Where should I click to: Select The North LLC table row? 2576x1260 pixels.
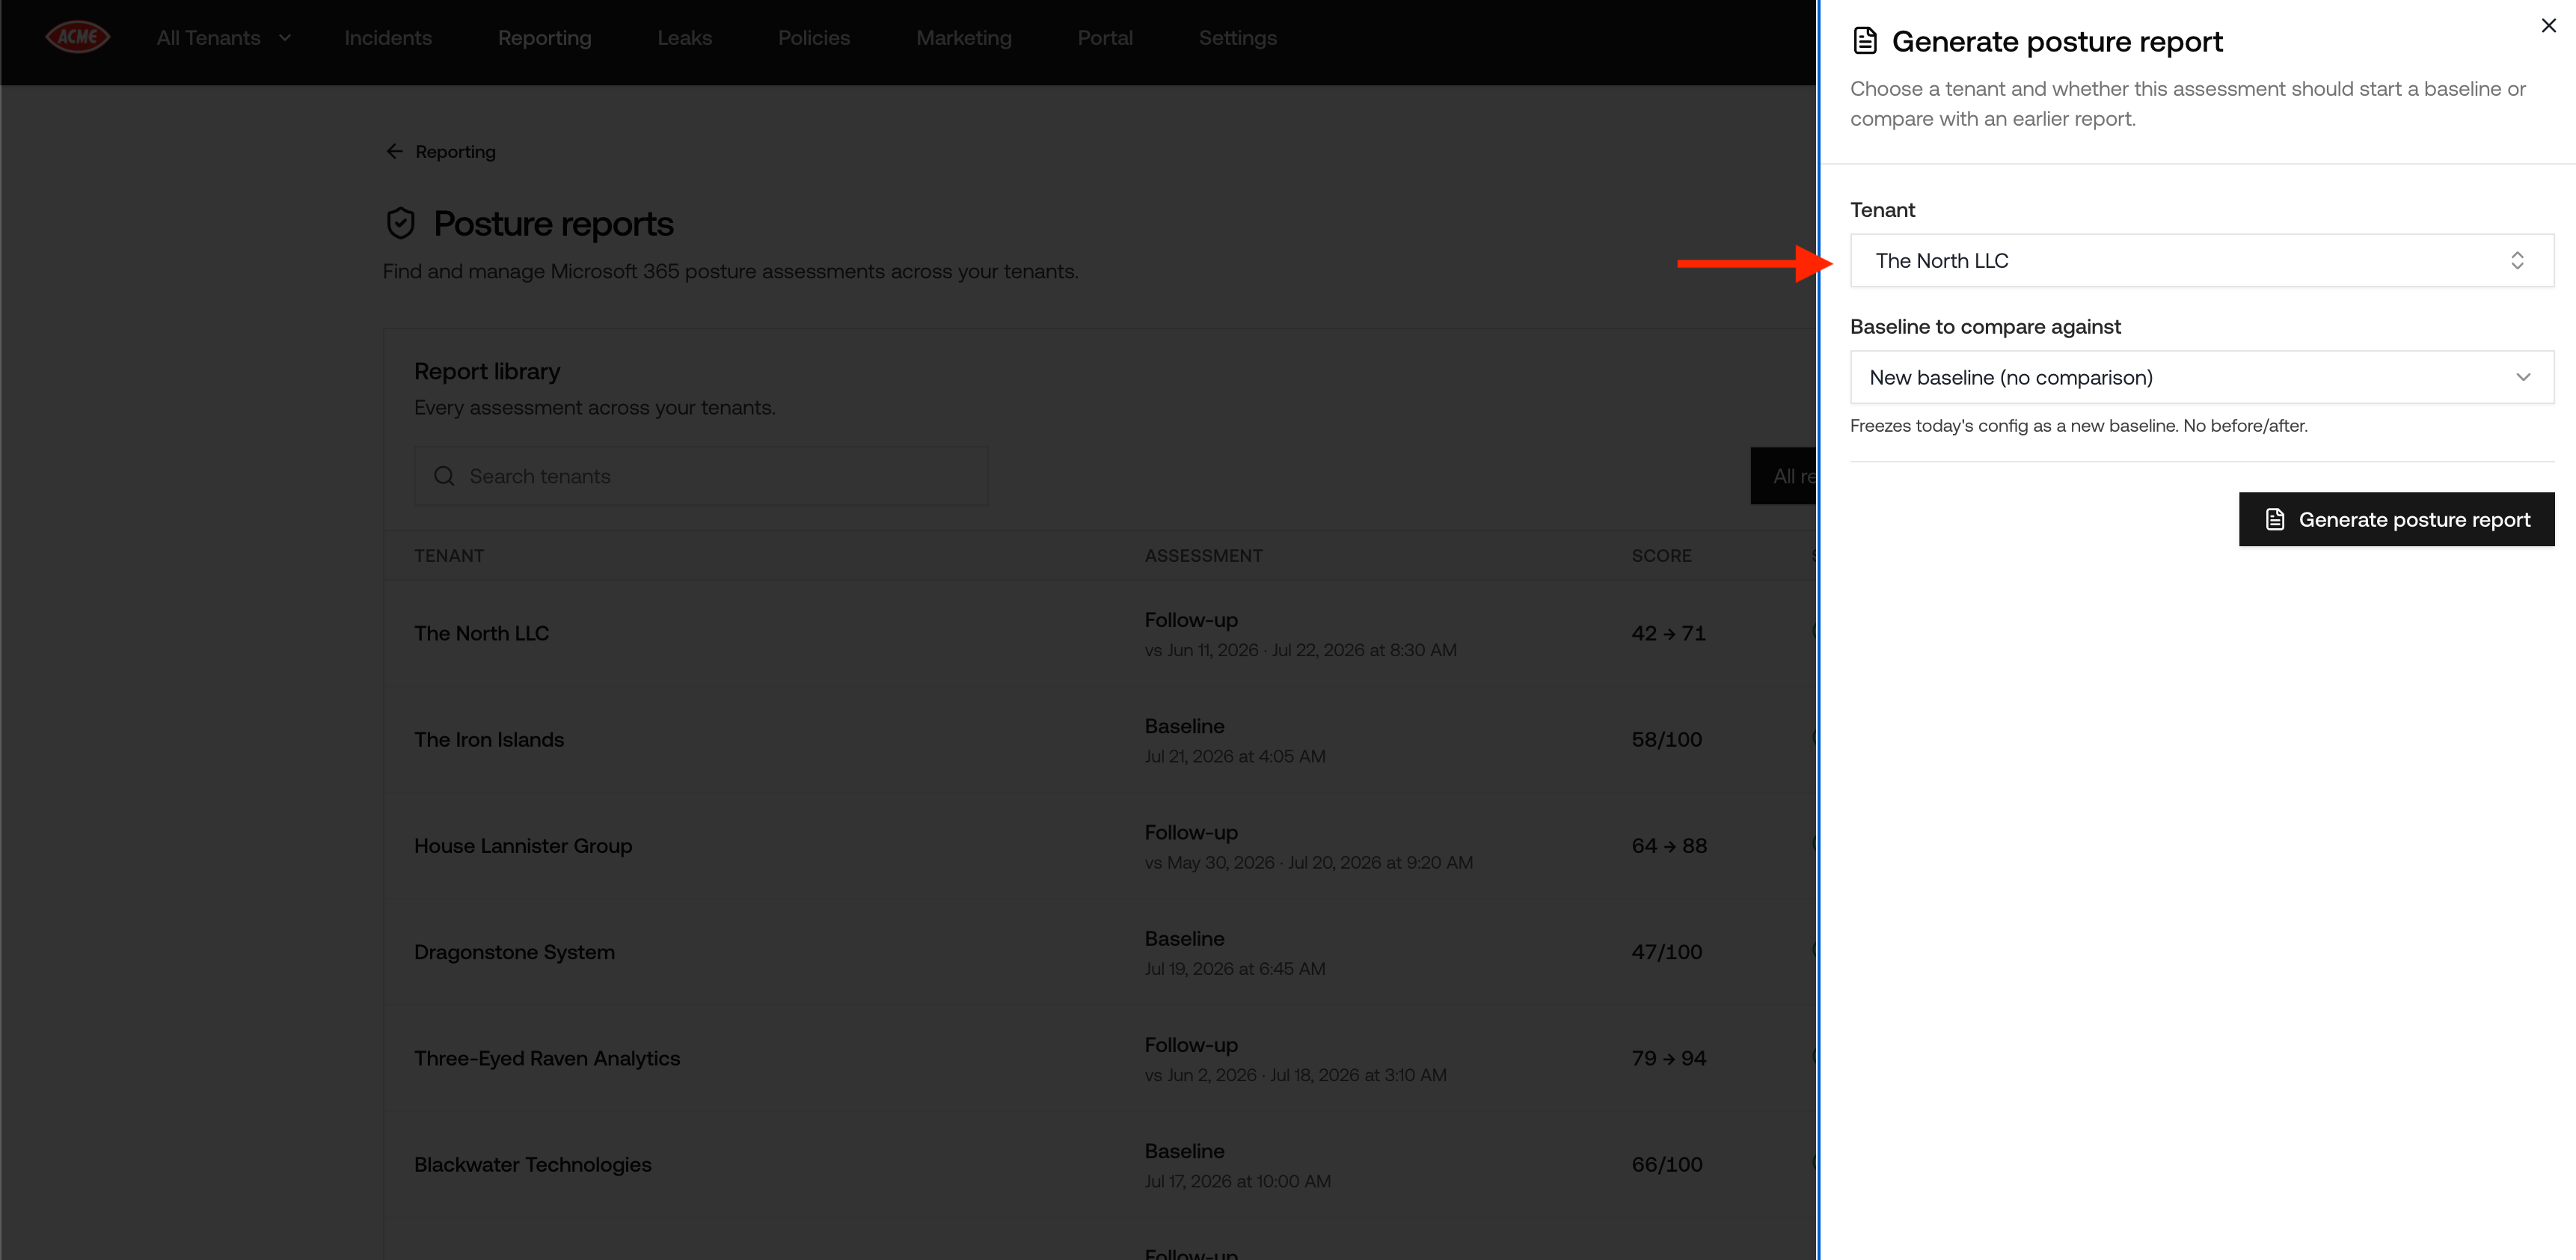pos(1100,634)
